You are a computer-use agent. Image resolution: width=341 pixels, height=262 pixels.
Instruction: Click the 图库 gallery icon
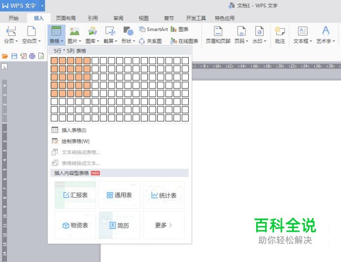pos(93,31)
